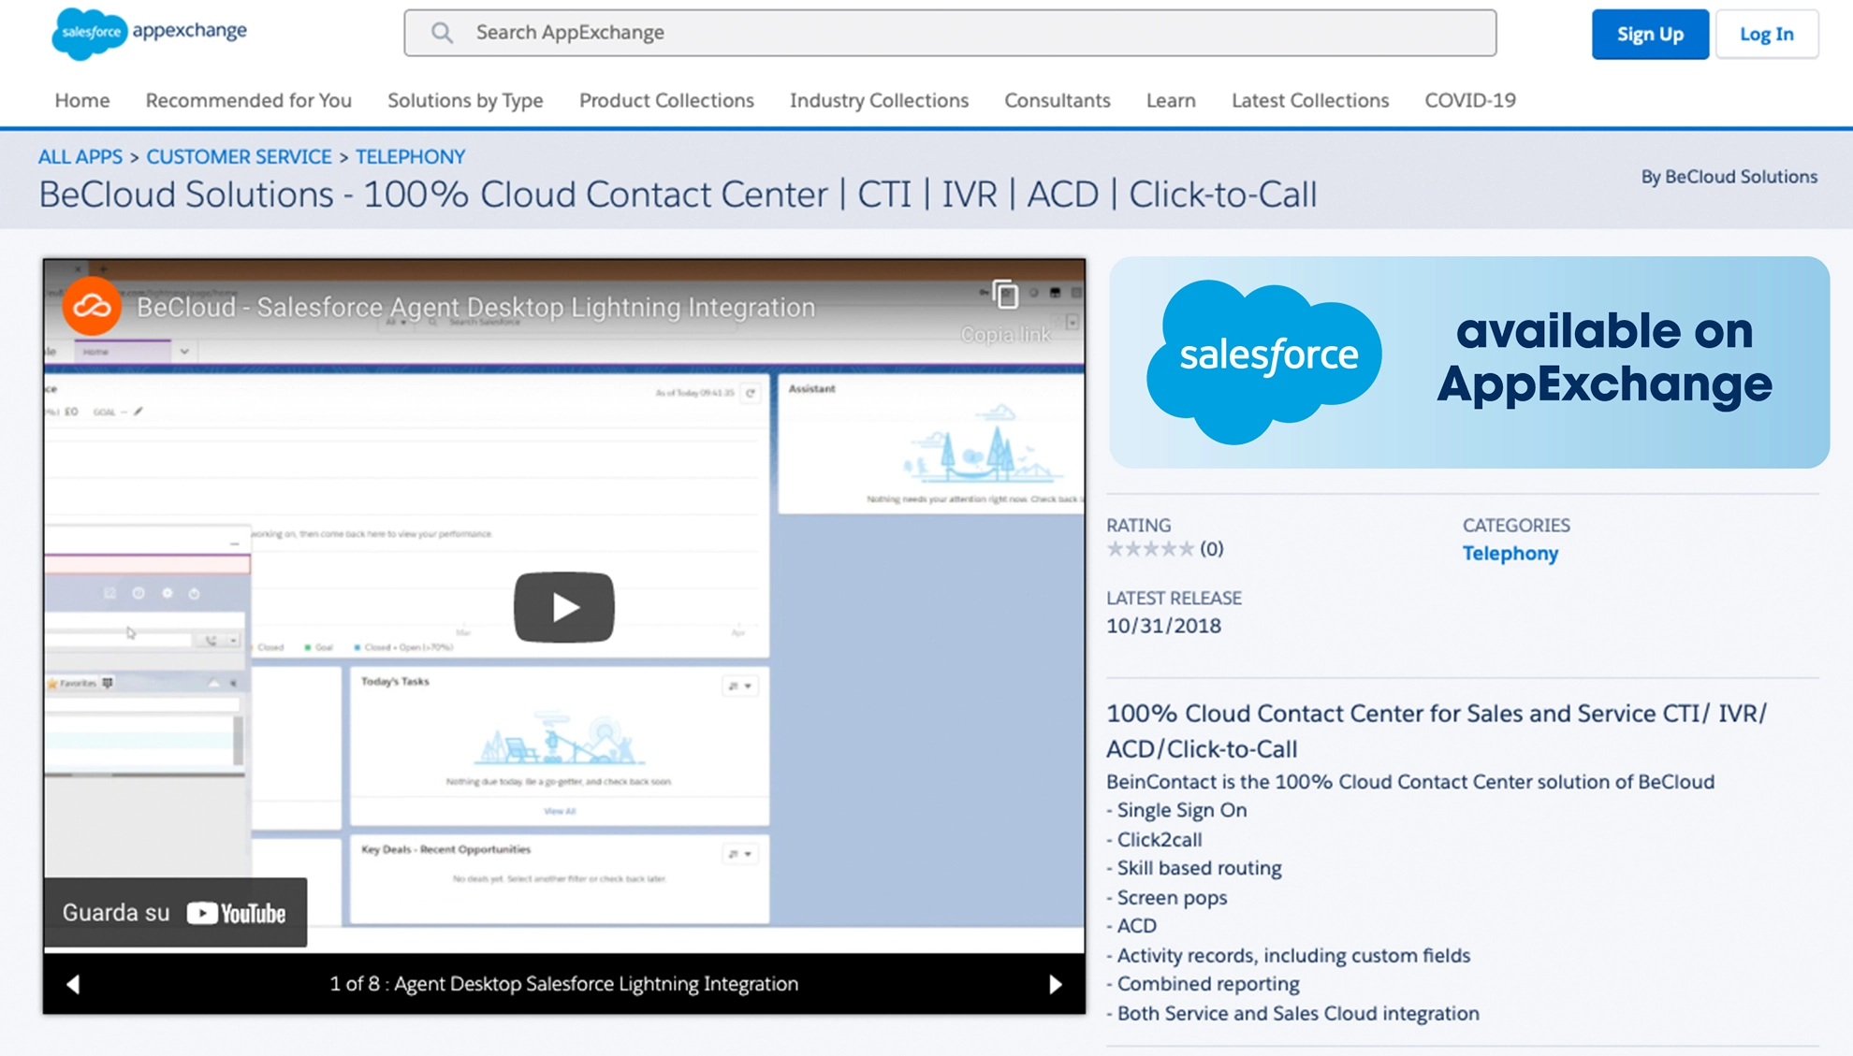1853x1056 pixels.
Task: Click the Log In button
Action: (x=1766, y=34)
